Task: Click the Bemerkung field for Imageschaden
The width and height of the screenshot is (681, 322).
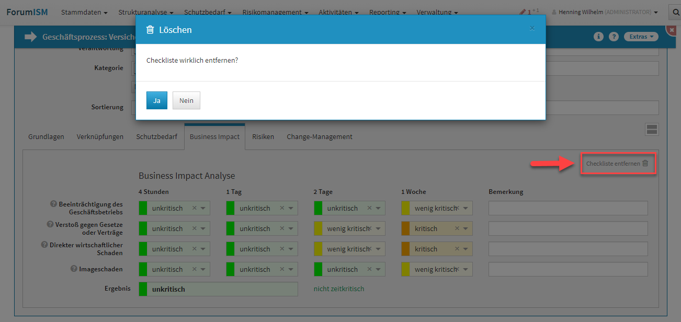Action: point(567,270)
